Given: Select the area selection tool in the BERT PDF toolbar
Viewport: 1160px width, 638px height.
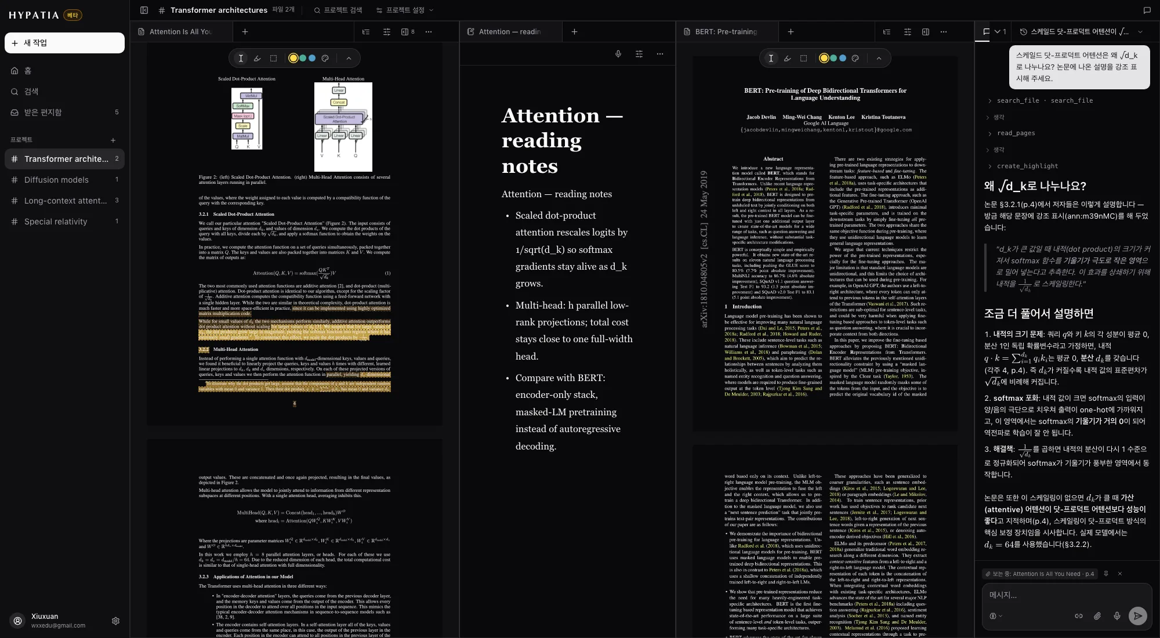Looking at the screenshot, I should [x=803, y=58].
